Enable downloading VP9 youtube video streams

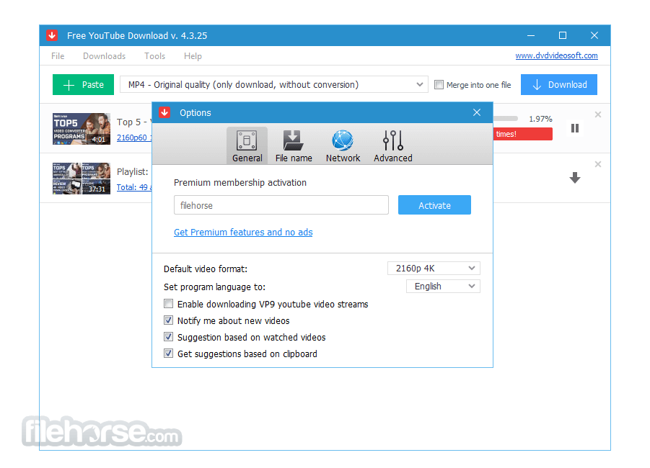tap(168, 304)
